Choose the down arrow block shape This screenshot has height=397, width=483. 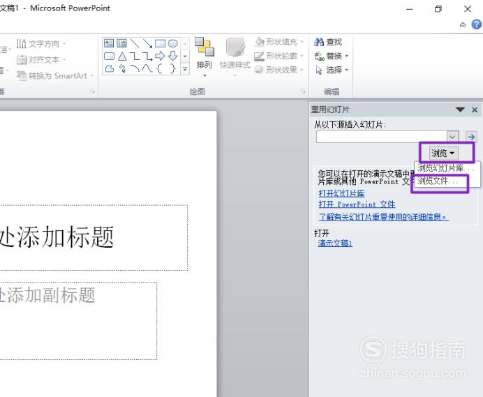[x=173, y=56]
